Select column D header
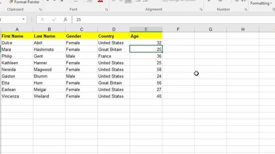The image size is (275, 154). (x=114, y=30)
